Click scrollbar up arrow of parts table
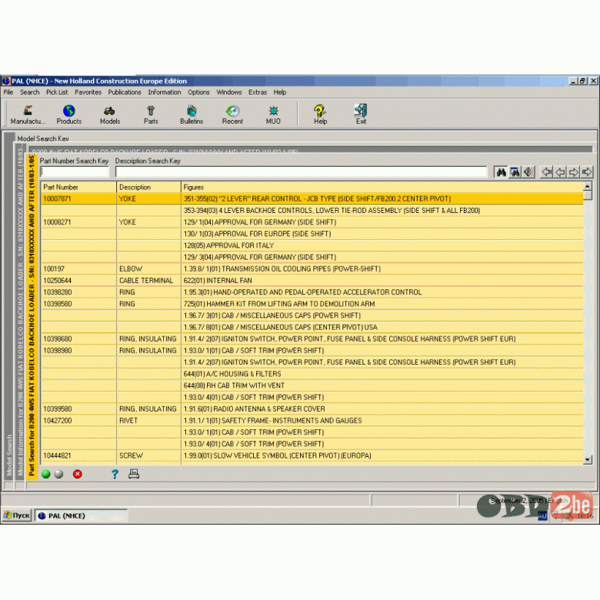 pyautogui.click(x=588, y=186)
